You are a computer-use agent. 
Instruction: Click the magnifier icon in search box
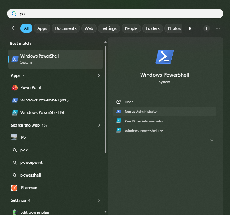coord(14,14)
